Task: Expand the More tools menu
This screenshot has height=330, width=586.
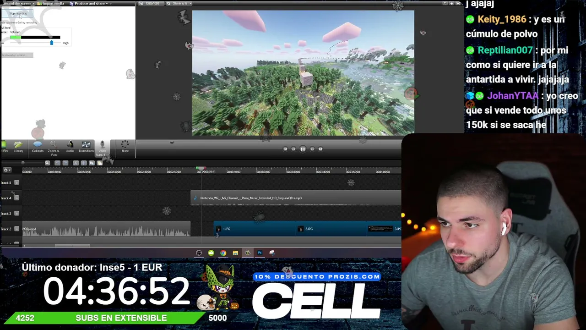Action: [125, 147]
